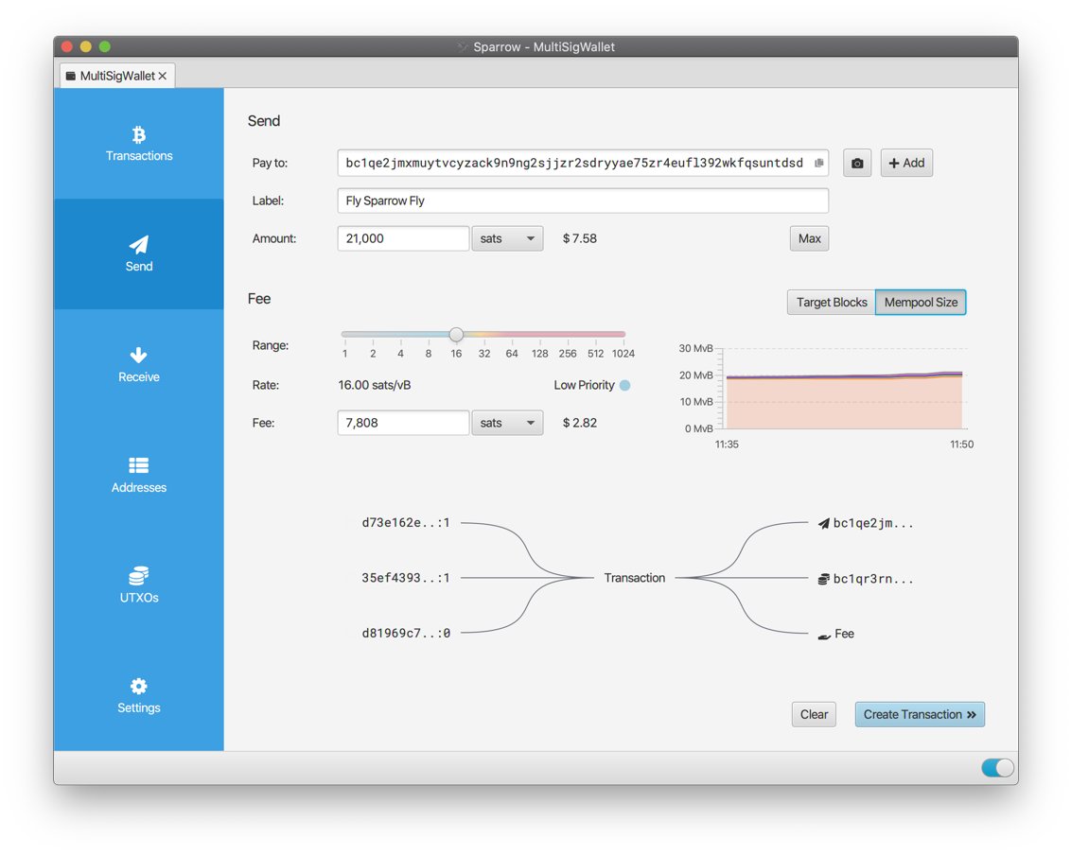This screenshot has width=1071, height=855.
Task: Click the paper-plane icon beside bc1qe2jm output
Action: [x=824, y=524]
